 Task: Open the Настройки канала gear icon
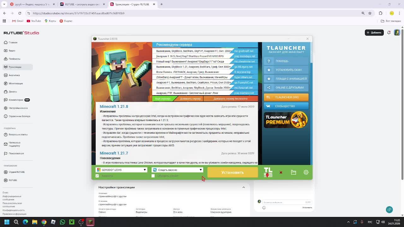[5, 108]
